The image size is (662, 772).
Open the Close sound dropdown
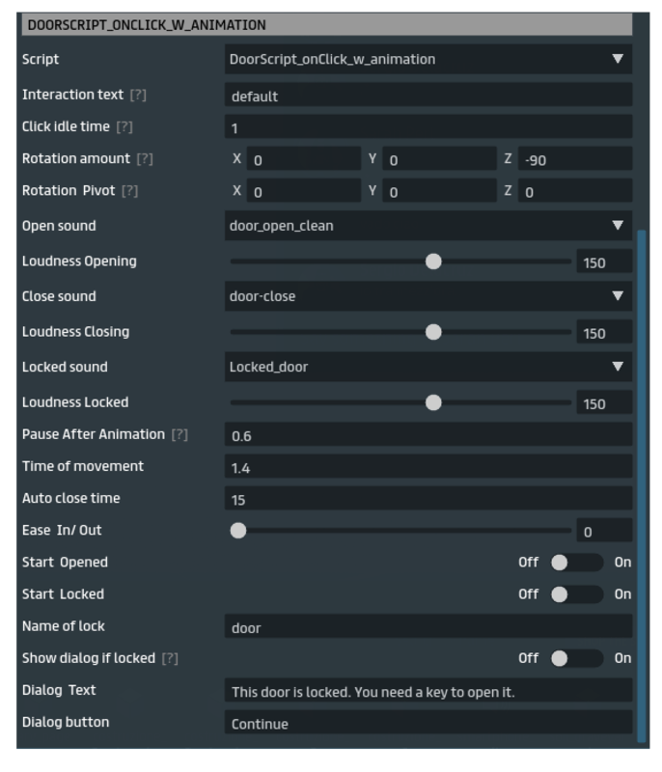pos(428,296)
